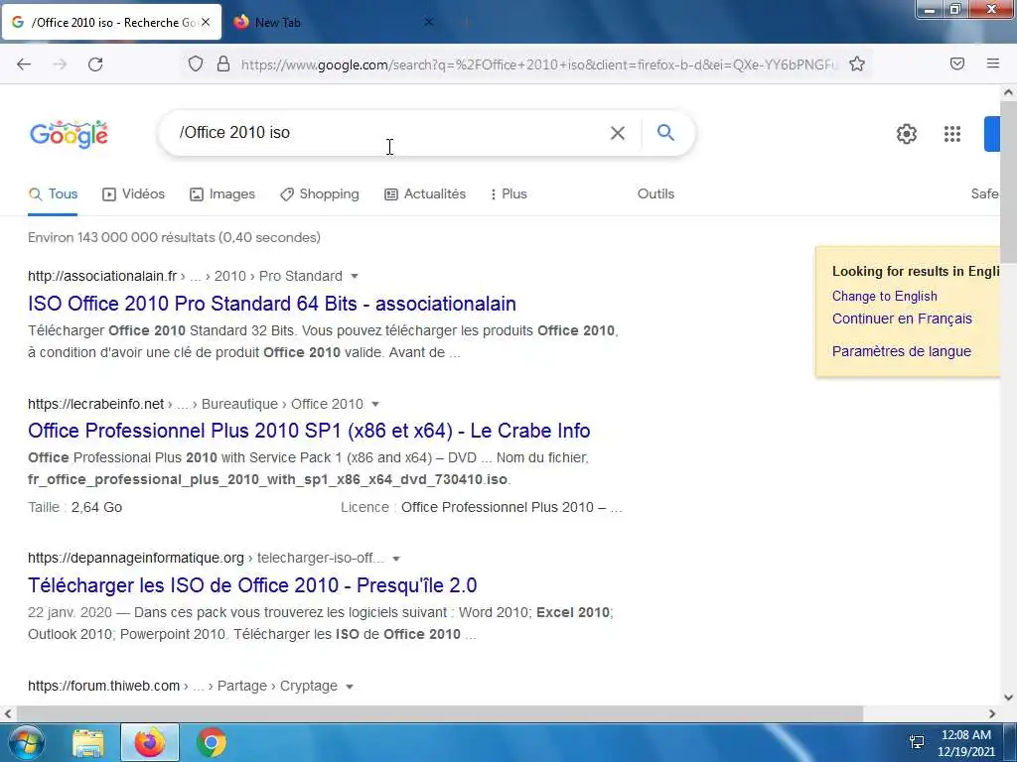Click the scroll left arrow
Viewport: 1017px width, 762px height.
8,714
